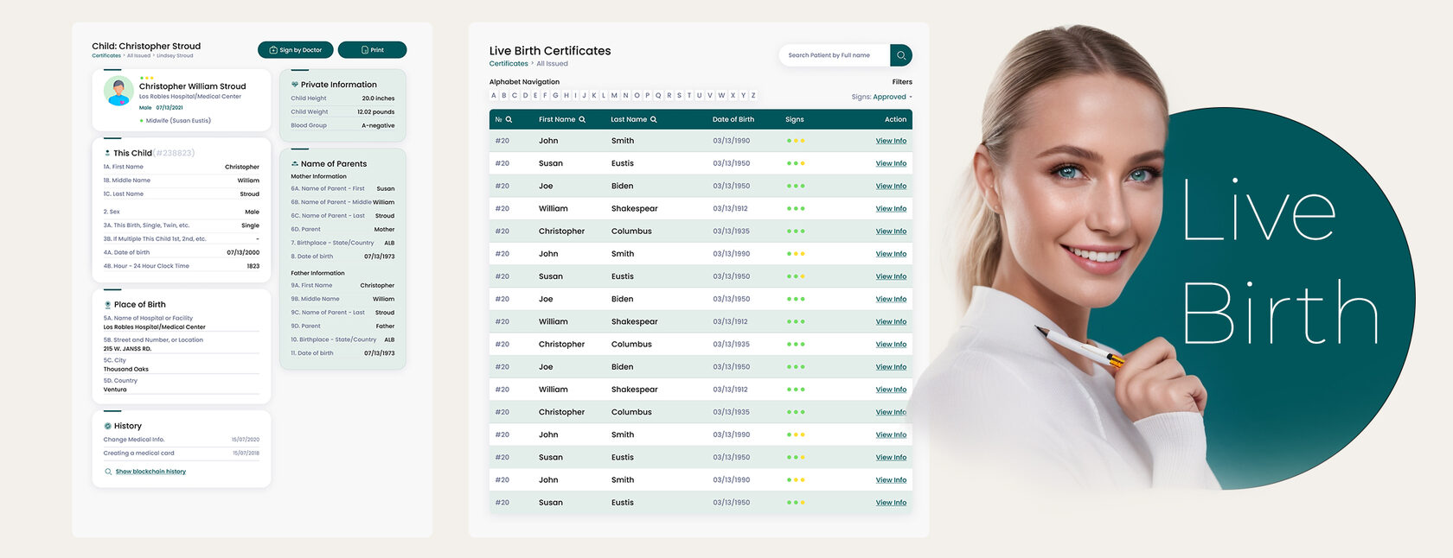
Task: Click the Search Patient by Full name field
Action: pos(834,55)
